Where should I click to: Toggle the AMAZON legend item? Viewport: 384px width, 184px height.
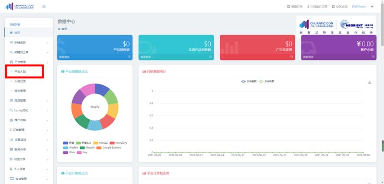118,143
